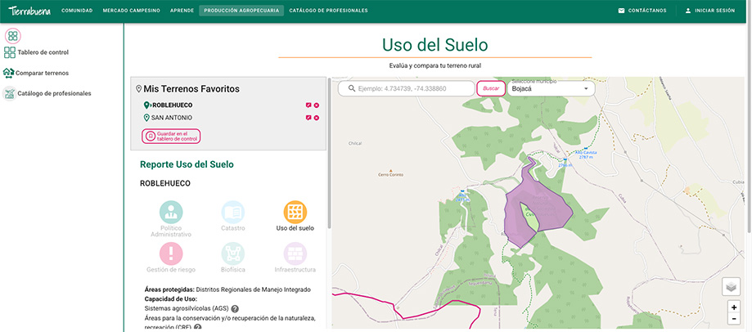The width and height of the screenshot is (752, 332).
Task: Open Político Administrativo report icon
Action: coord(171,213)
